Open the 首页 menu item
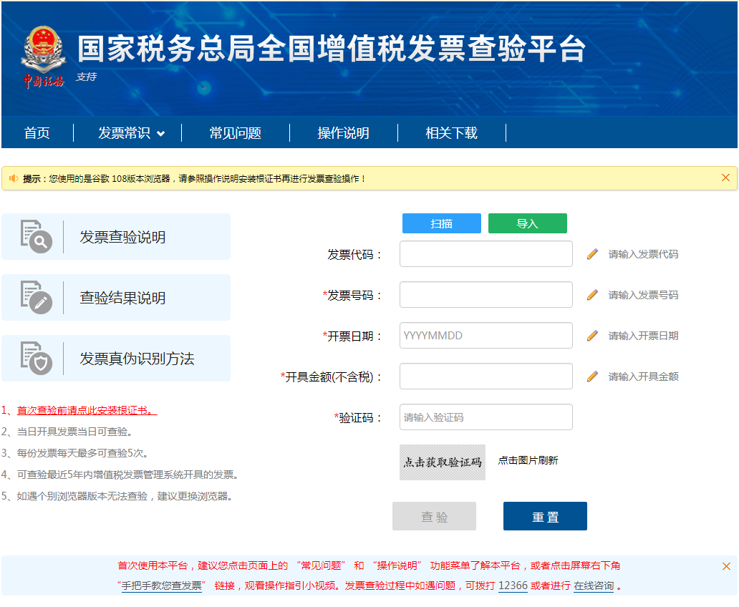 click(x=37, y=132)
